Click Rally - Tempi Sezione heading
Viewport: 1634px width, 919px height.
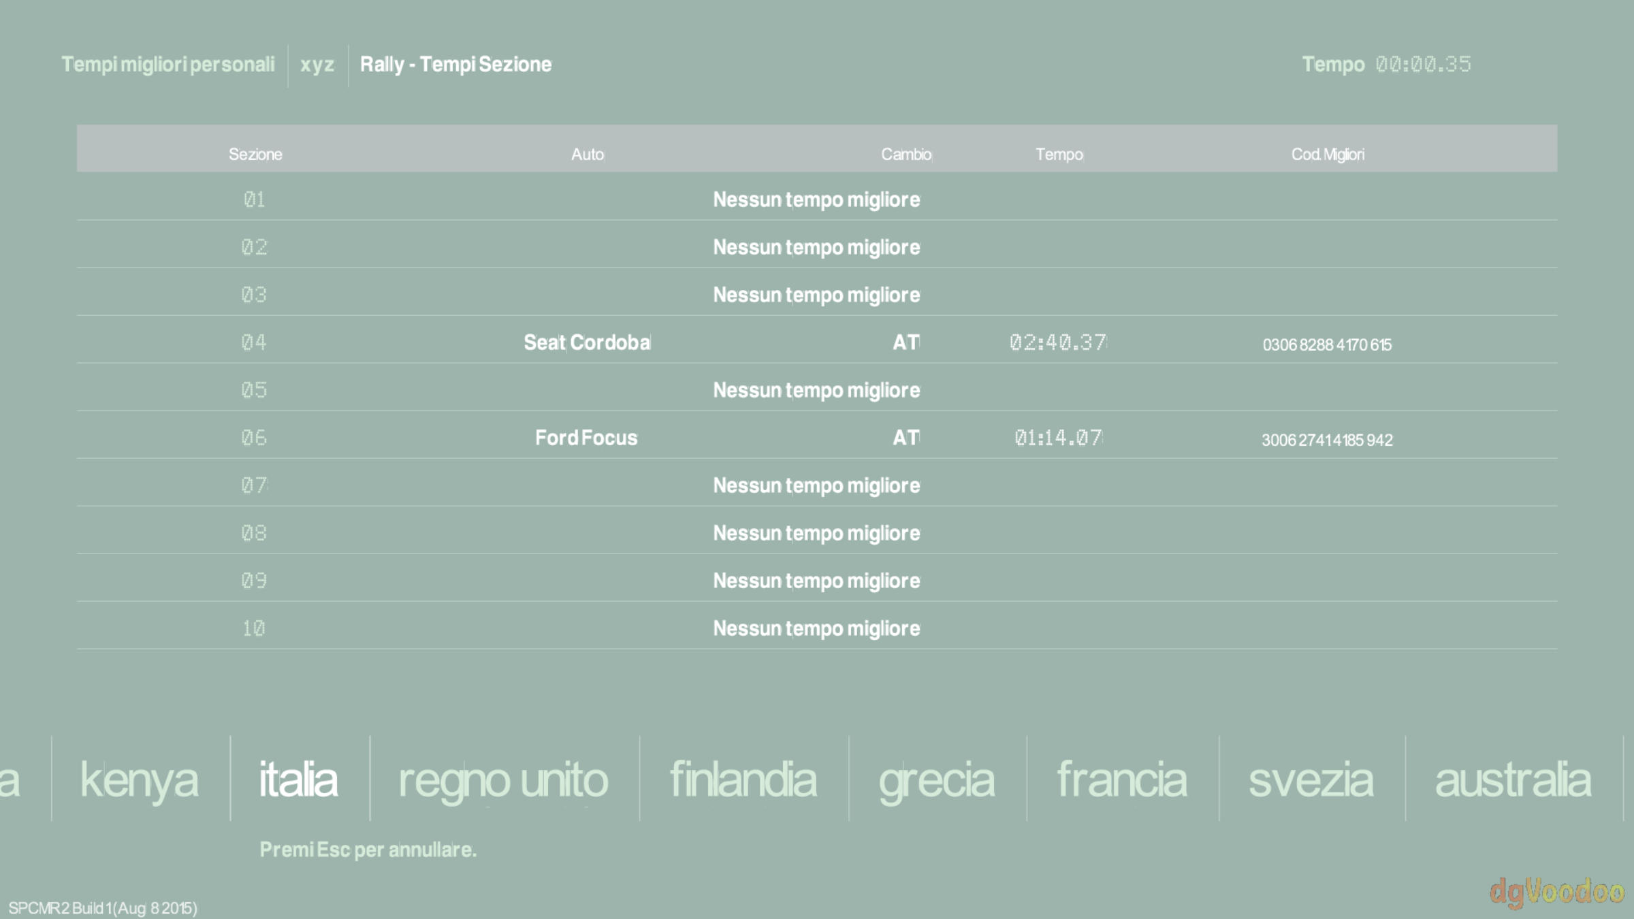455,65
